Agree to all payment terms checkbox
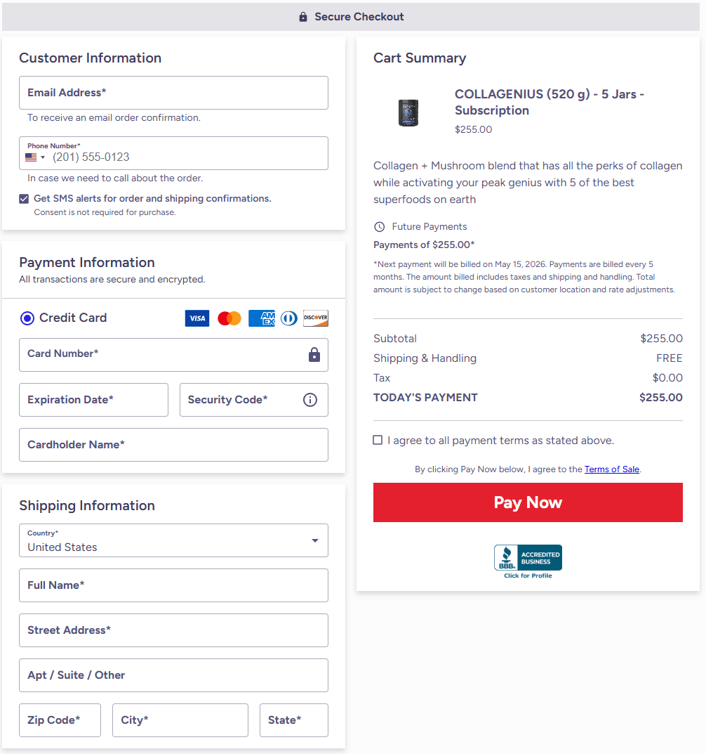Viewport: 706px width, 754px height. (x=378, y=441)
